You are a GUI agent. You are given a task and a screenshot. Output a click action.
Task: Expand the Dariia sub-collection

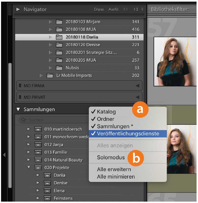[x=38, y=175]
